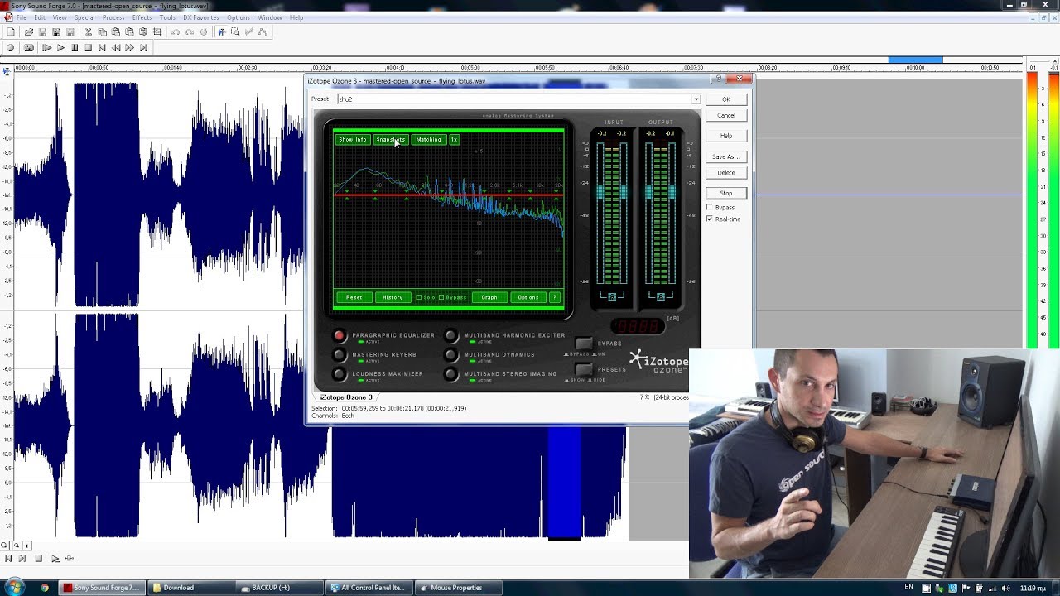This screenshot has height=596, width=1060.
Task: Click the Options button in Ozone
Action: (528, 297)
